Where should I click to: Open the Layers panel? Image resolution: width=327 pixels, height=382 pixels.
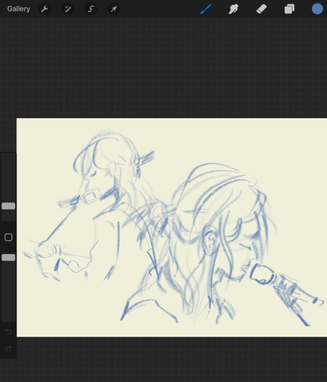coord(289,9)
